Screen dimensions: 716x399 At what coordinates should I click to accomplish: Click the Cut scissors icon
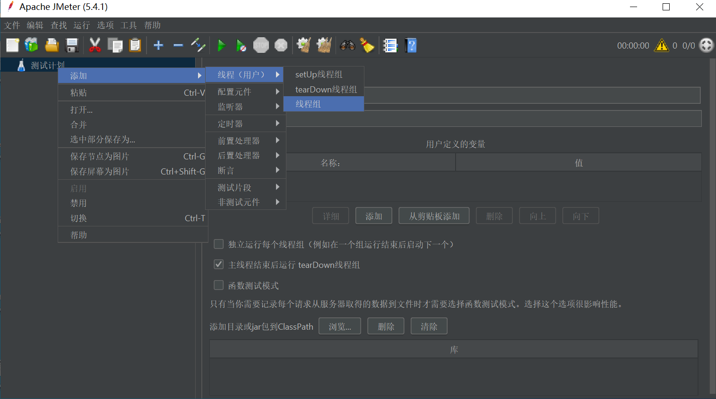point(95,45)
